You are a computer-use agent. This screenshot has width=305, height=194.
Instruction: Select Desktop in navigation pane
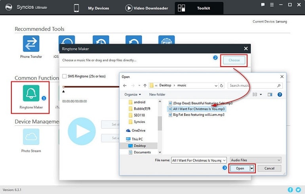pos(139,146)
